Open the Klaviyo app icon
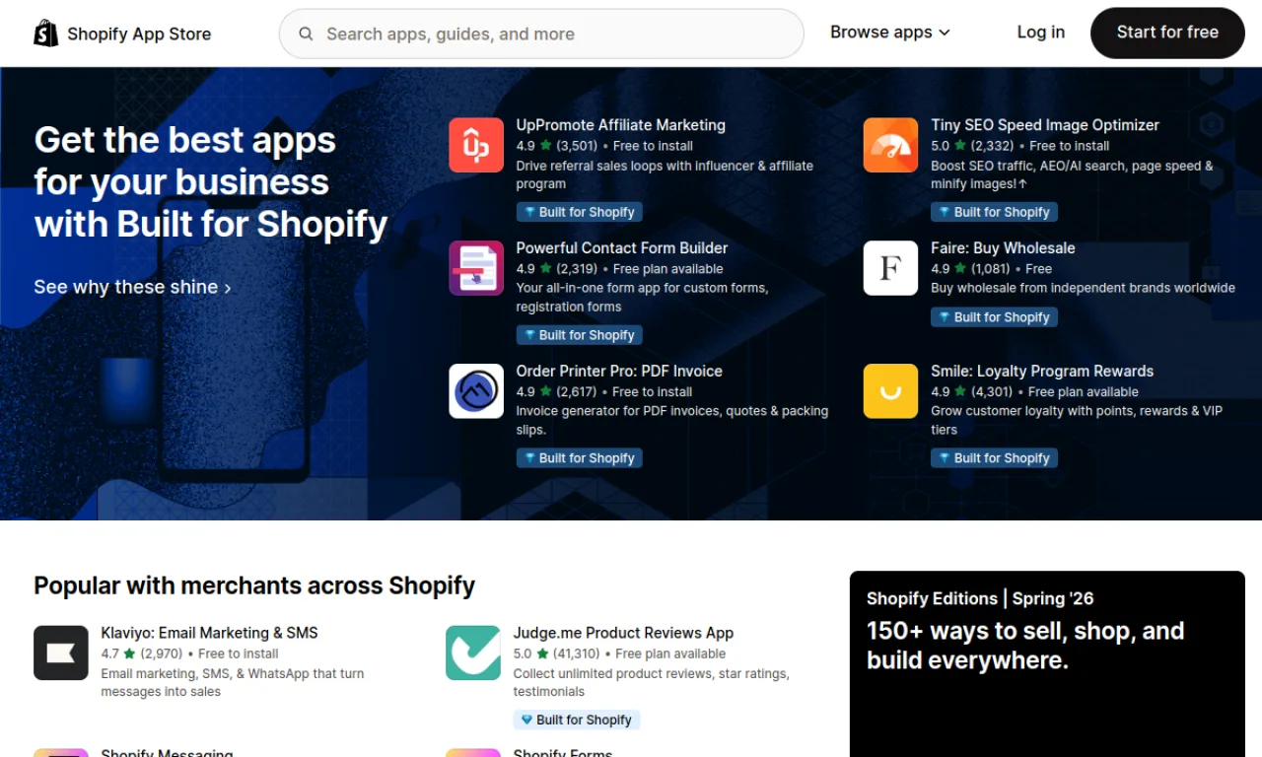 (x=61, y=653)
